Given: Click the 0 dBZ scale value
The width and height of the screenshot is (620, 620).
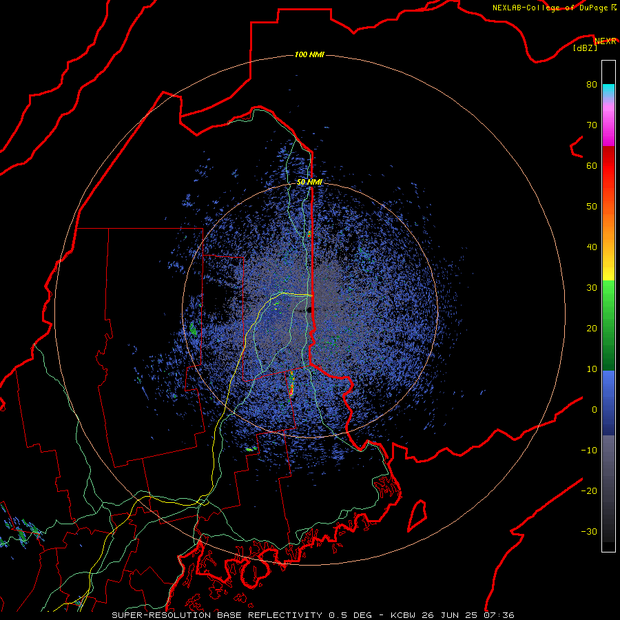Looking at the screenshot, I should pyautogui.click(x=595, y=410).
